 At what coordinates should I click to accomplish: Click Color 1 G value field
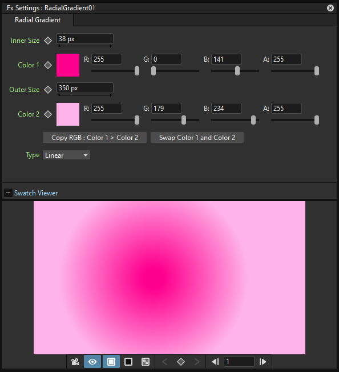click(167, 59)
